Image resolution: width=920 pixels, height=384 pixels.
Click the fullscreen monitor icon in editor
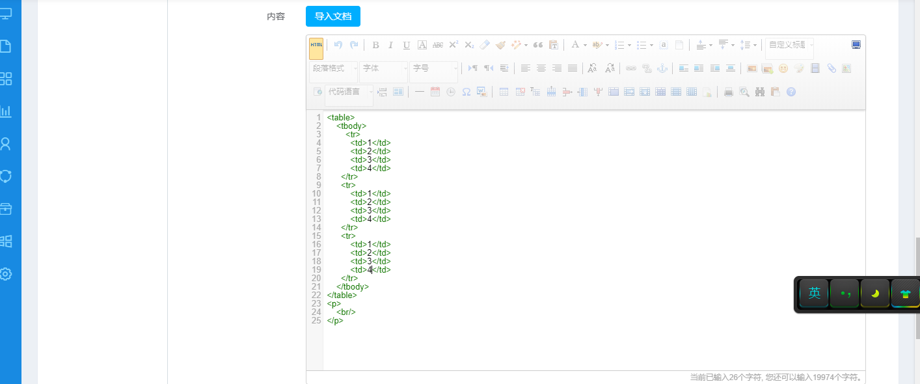856,45
